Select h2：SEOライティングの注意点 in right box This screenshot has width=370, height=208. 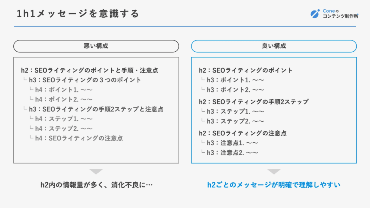242,133
